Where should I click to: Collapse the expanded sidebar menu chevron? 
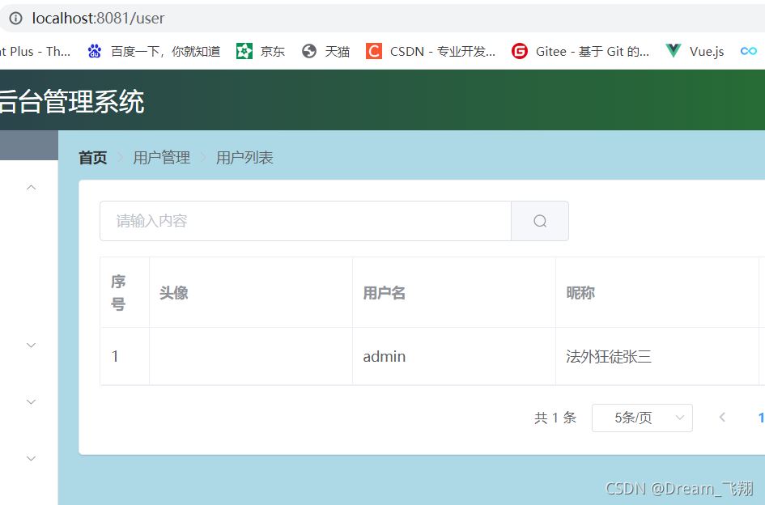point(32,188)
